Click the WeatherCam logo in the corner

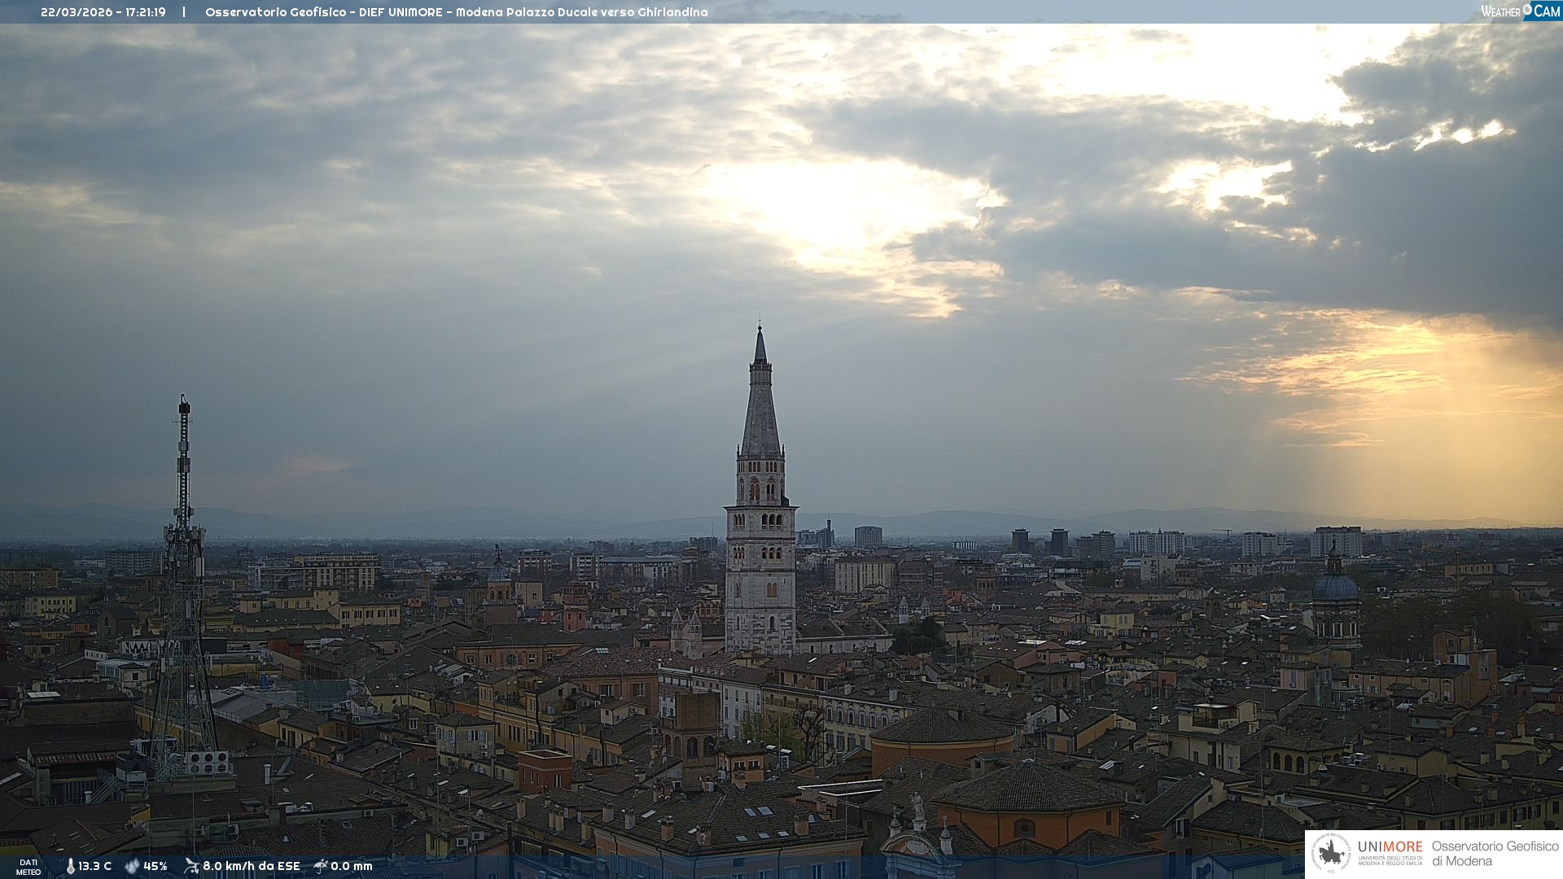click(1520, 11)
